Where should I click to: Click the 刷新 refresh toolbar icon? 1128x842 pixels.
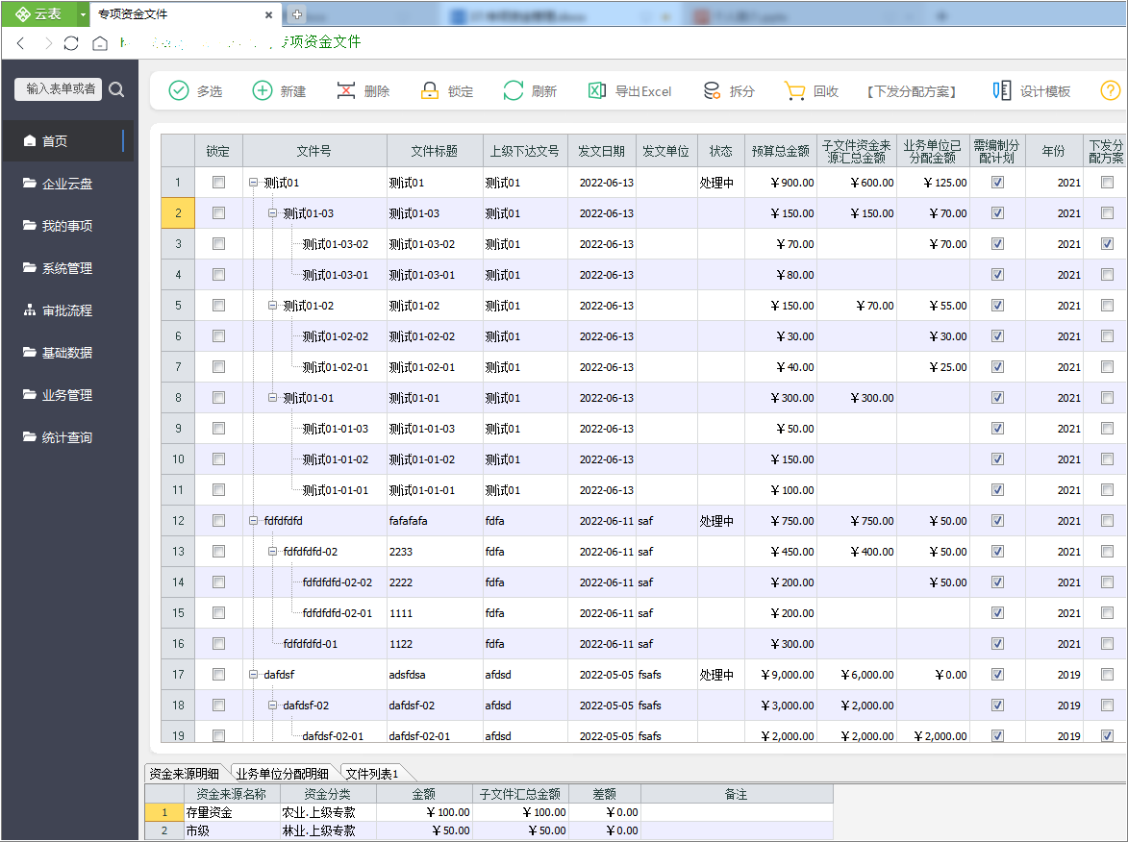point(513,90)
